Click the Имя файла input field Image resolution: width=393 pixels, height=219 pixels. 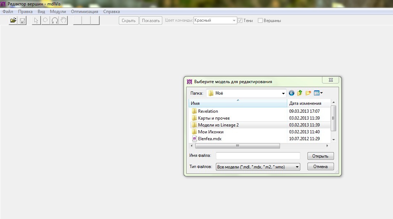click(258, 155)
